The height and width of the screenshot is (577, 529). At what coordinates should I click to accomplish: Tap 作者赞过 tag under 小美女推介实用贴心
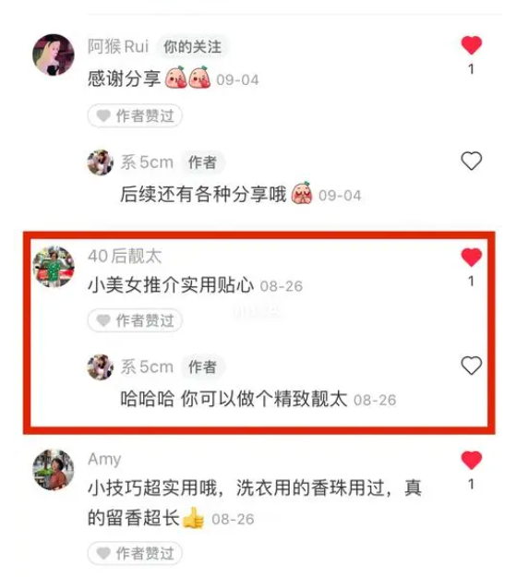[x=135, y=320]
